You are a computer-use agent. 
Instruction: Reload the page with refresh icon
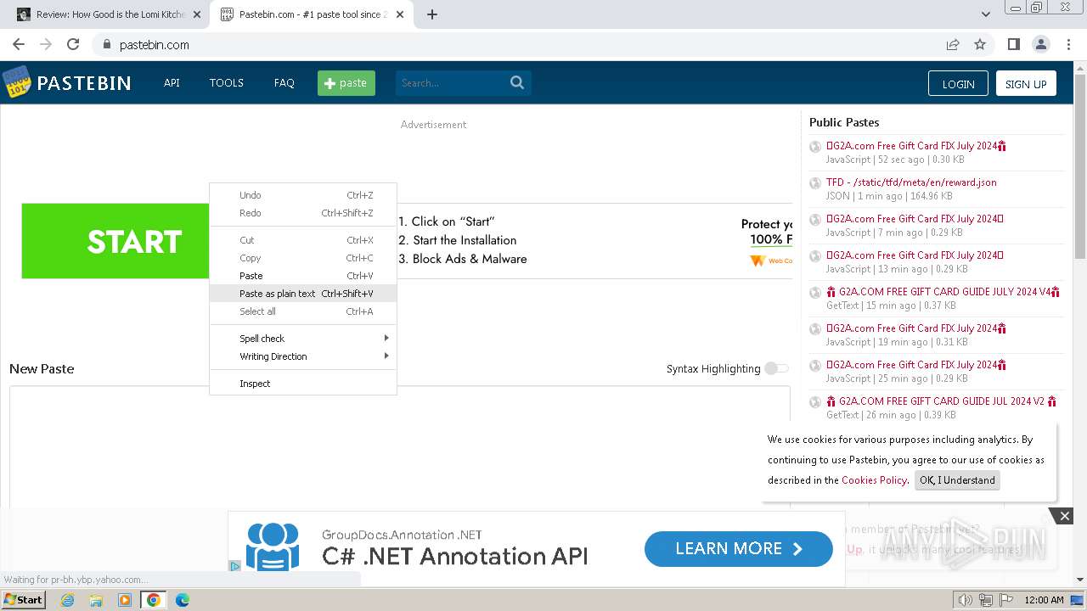pyautogui.click(x=73, y=44)
